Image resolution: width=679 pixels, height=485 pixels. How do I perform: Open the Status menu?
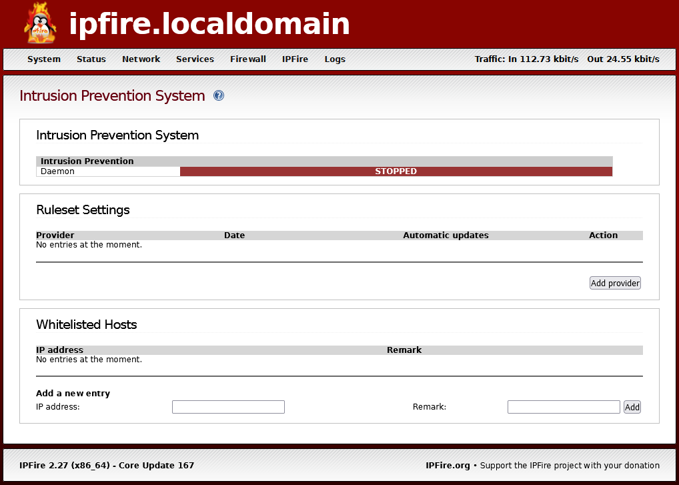pyautogui.click(x=91, y=59)
